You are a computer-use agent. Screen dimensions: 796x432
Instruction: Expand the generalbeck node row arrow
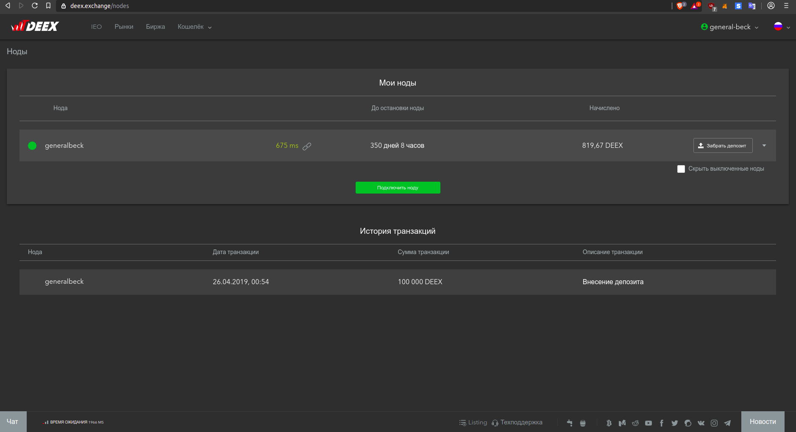coord(764,146)
